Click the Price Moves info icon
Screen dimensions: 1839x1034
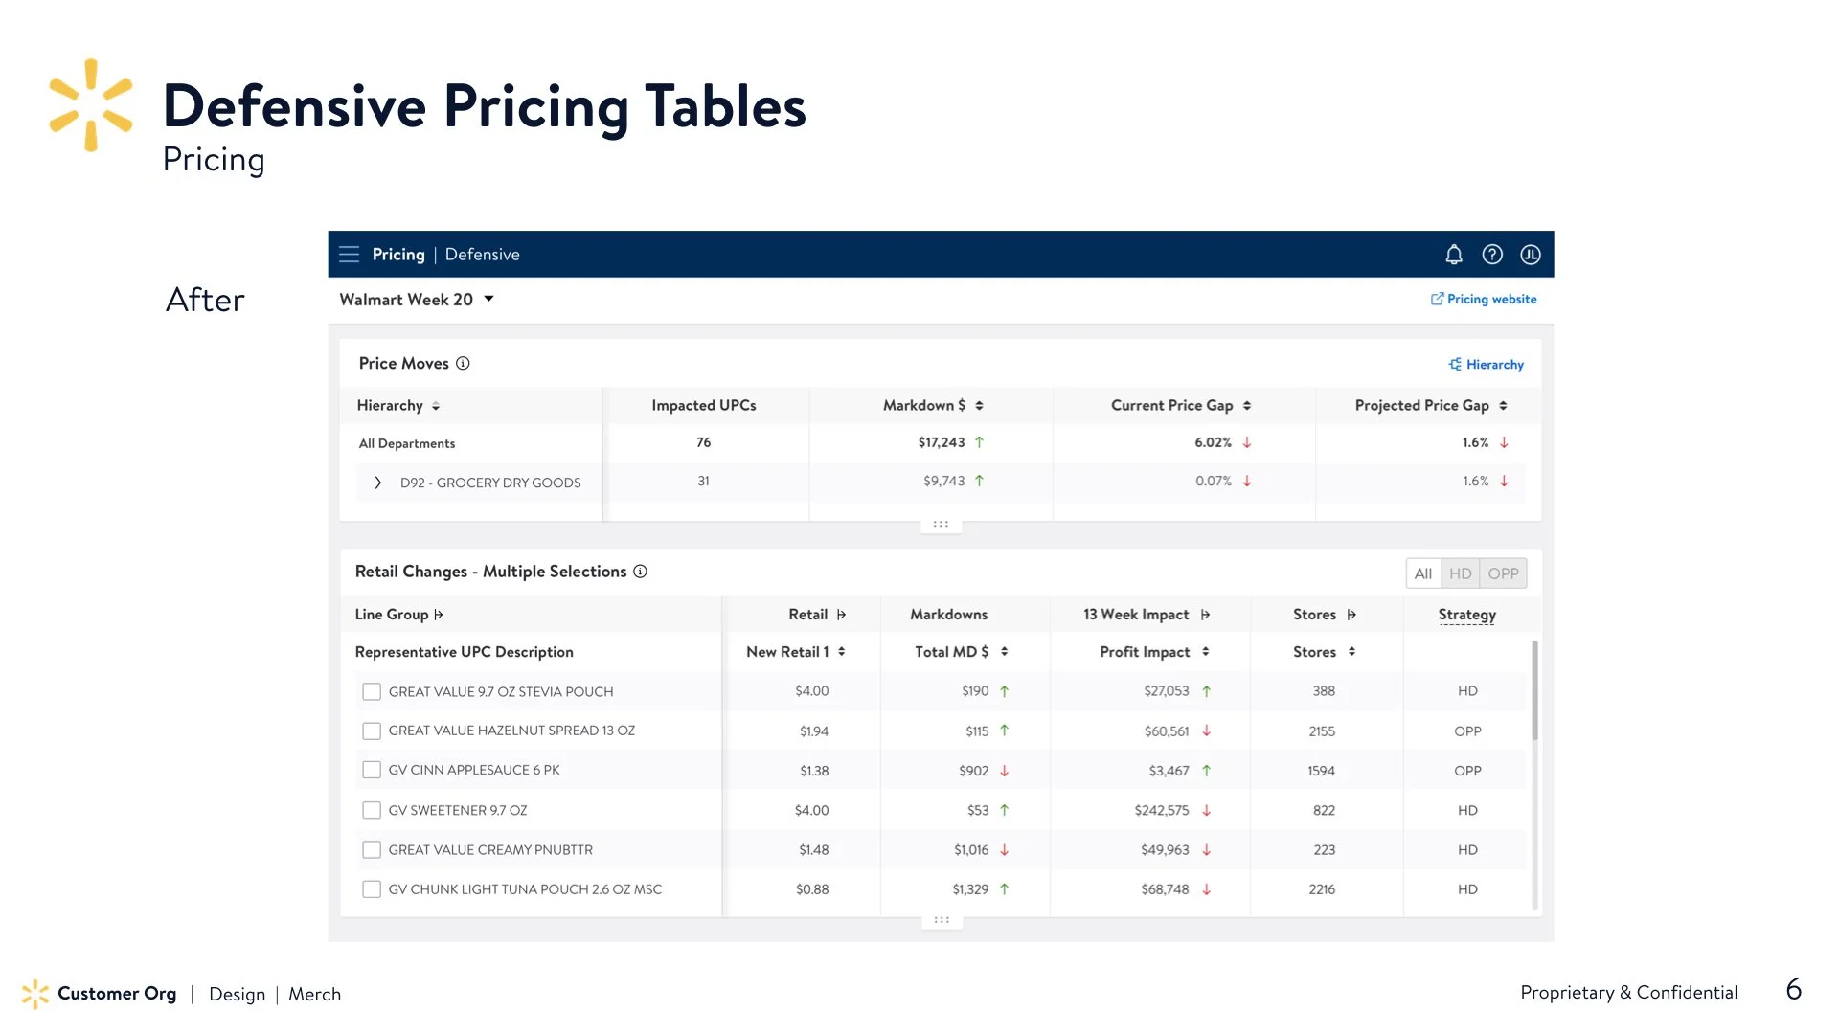[x=463, y=364]
